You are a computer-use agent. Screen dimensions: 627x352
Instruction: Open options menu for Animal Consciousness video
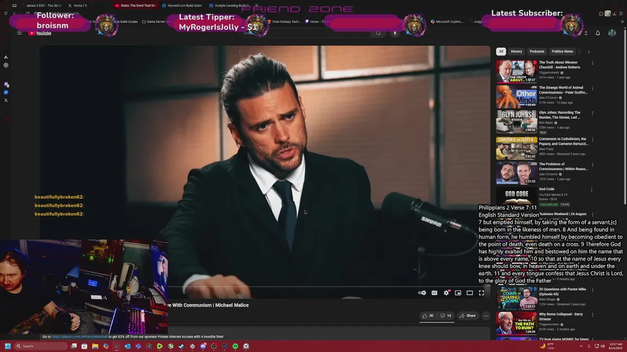(x=592, y=88)
